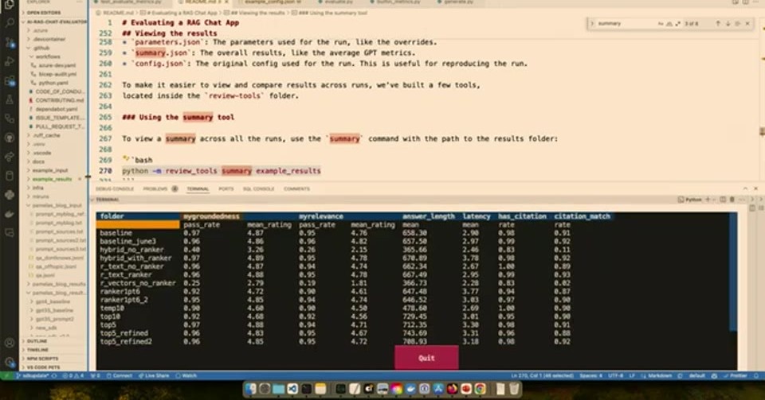Open the Search view in activity bar
Screen dimensions: 765x400
click(10, 22)
